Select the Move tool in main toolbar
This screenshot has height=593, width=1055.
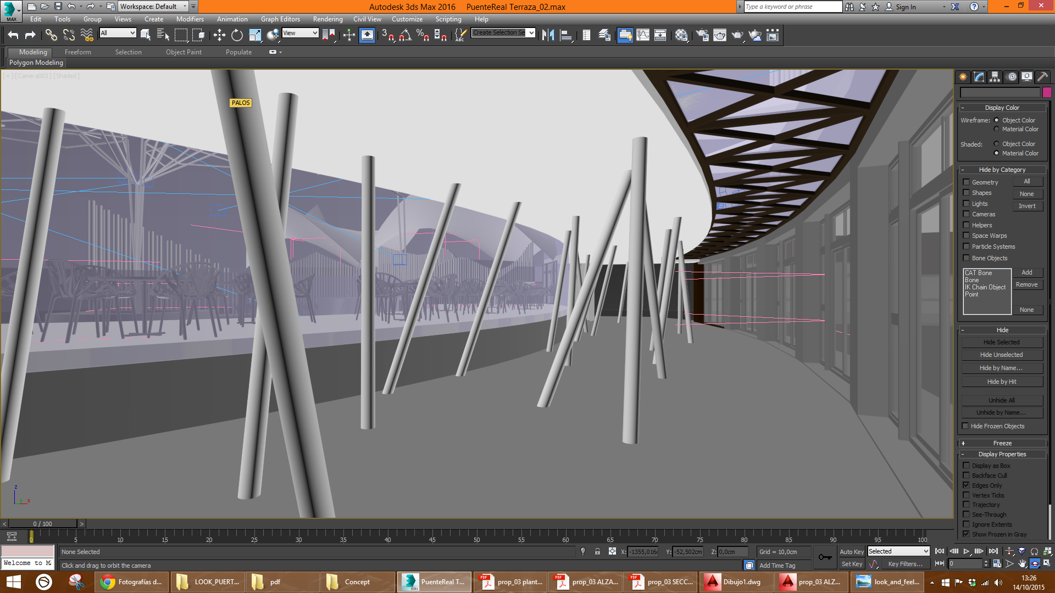(219, 35)
